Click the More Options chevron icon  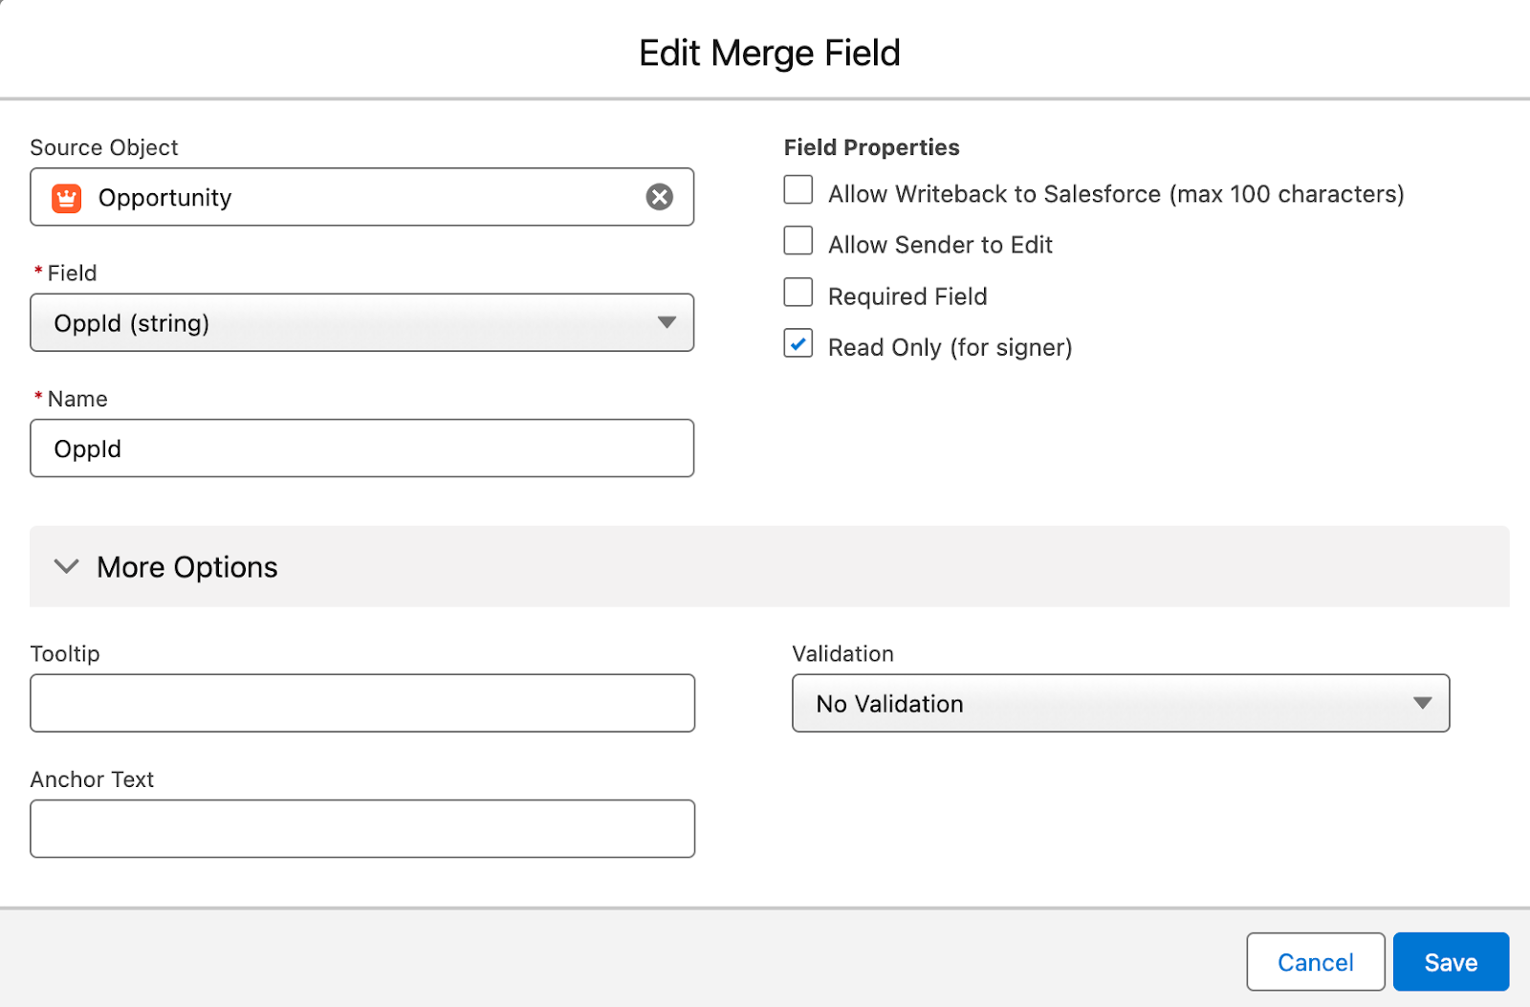[65, 566]
